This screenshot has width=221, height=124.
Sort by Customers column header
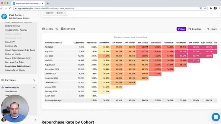[79, 43]
